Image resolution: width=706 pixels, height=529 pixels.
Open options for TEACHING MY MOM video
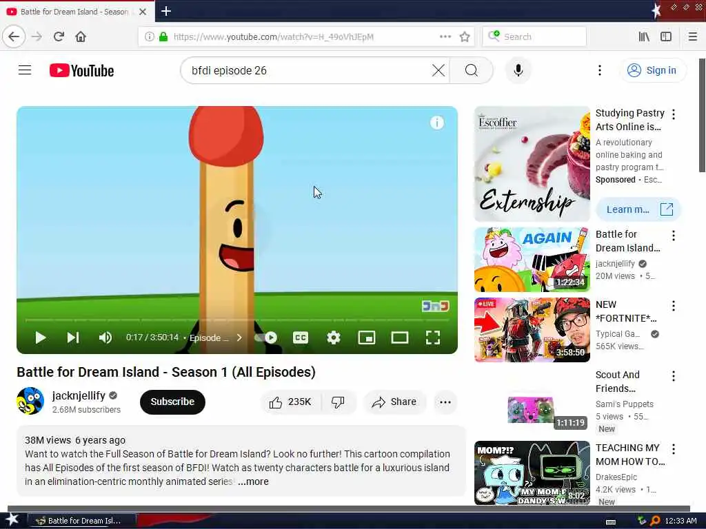pos(673,449)
